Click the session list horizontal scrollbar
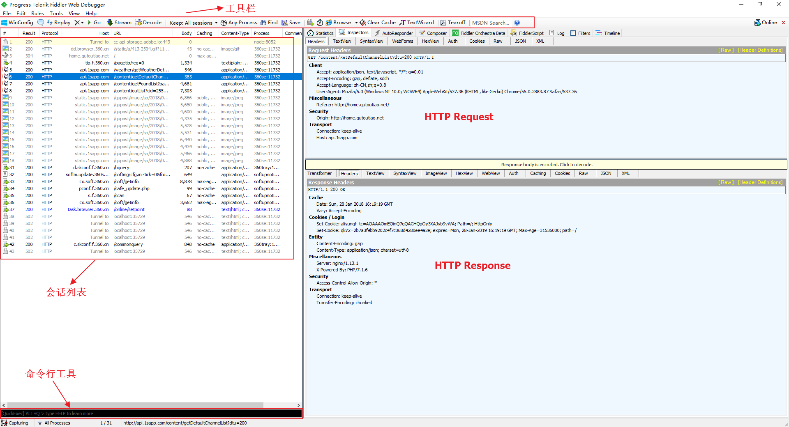 tap(136, 405)
